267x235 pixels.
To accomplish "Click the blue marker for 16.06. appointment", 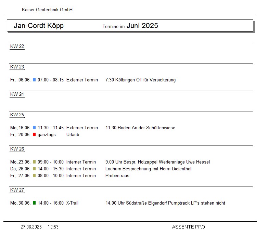I will (x=34, y=128).
